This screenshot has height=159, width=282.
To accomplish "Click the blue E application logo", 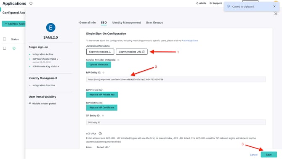I will pos(51,27).
